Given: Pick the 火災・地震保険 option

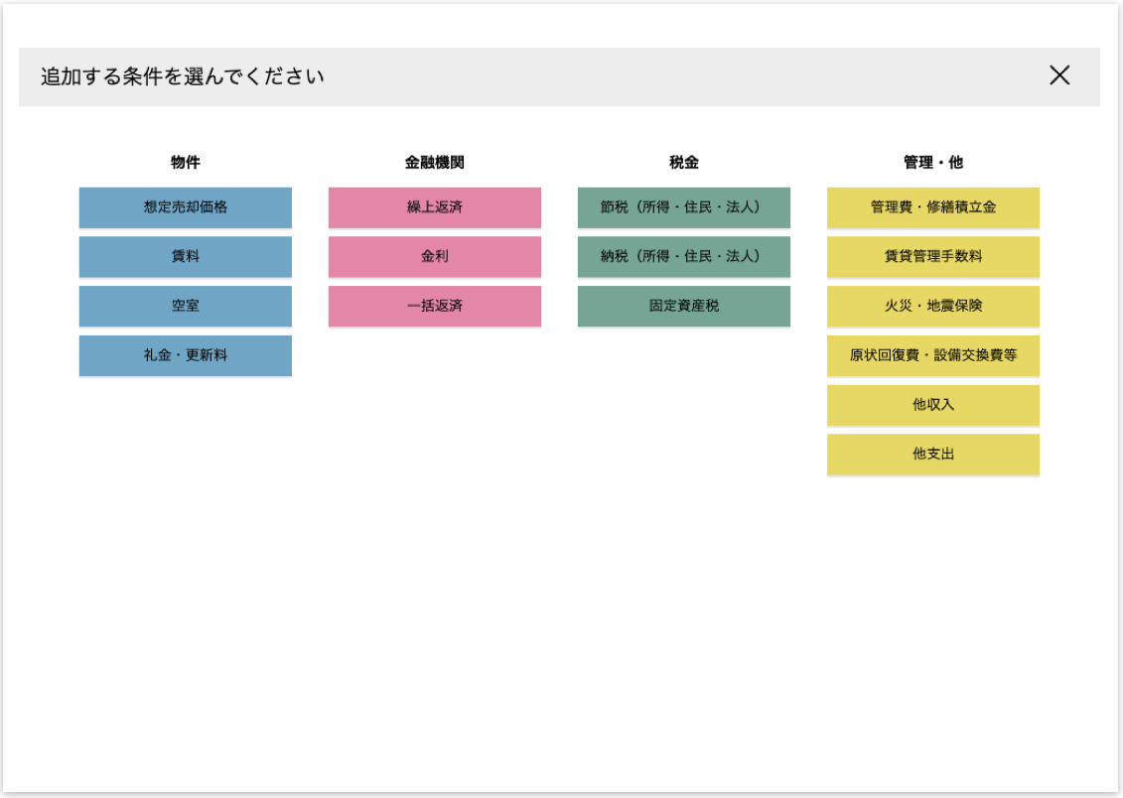Looking at the screenshot, I should point(933,306).
